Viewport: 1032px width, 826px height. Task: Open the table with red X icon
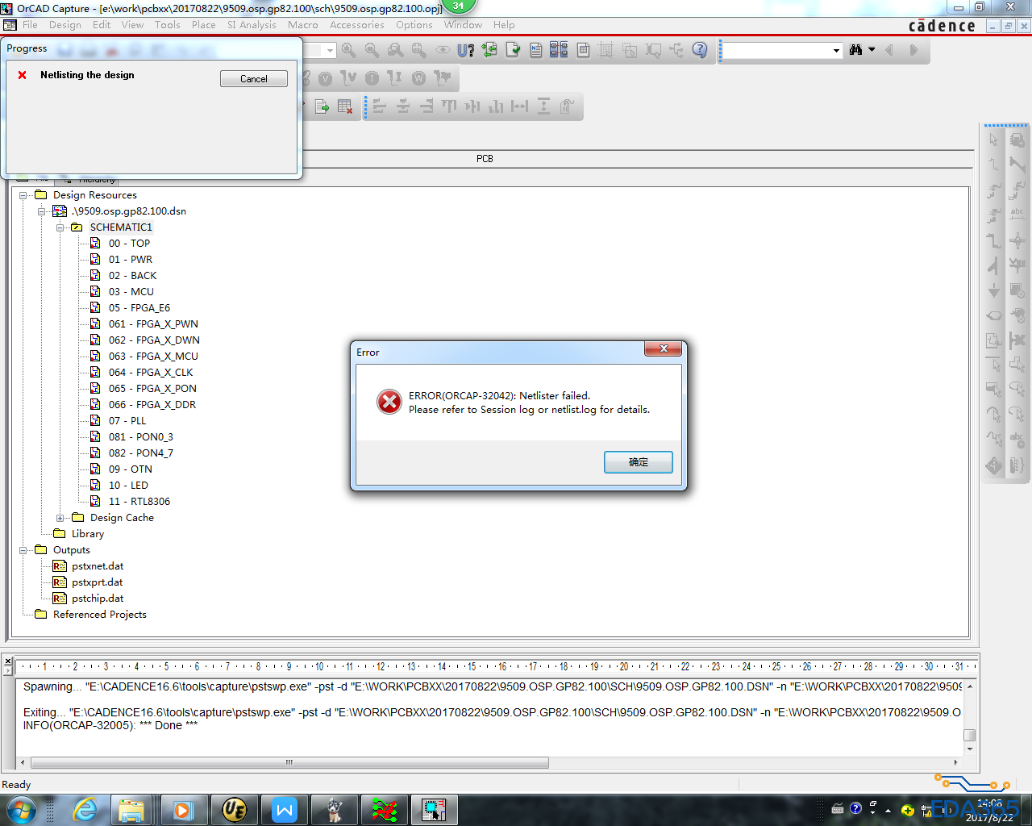pyautogui.click(x=345, y=106)
